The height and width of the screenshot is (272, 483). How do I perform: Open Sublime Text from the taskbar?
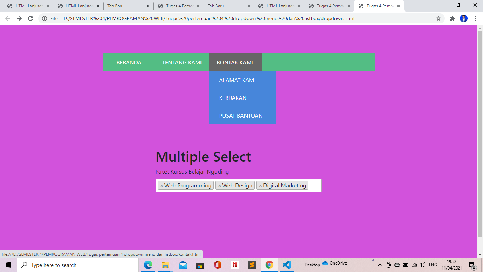(252, 265)
